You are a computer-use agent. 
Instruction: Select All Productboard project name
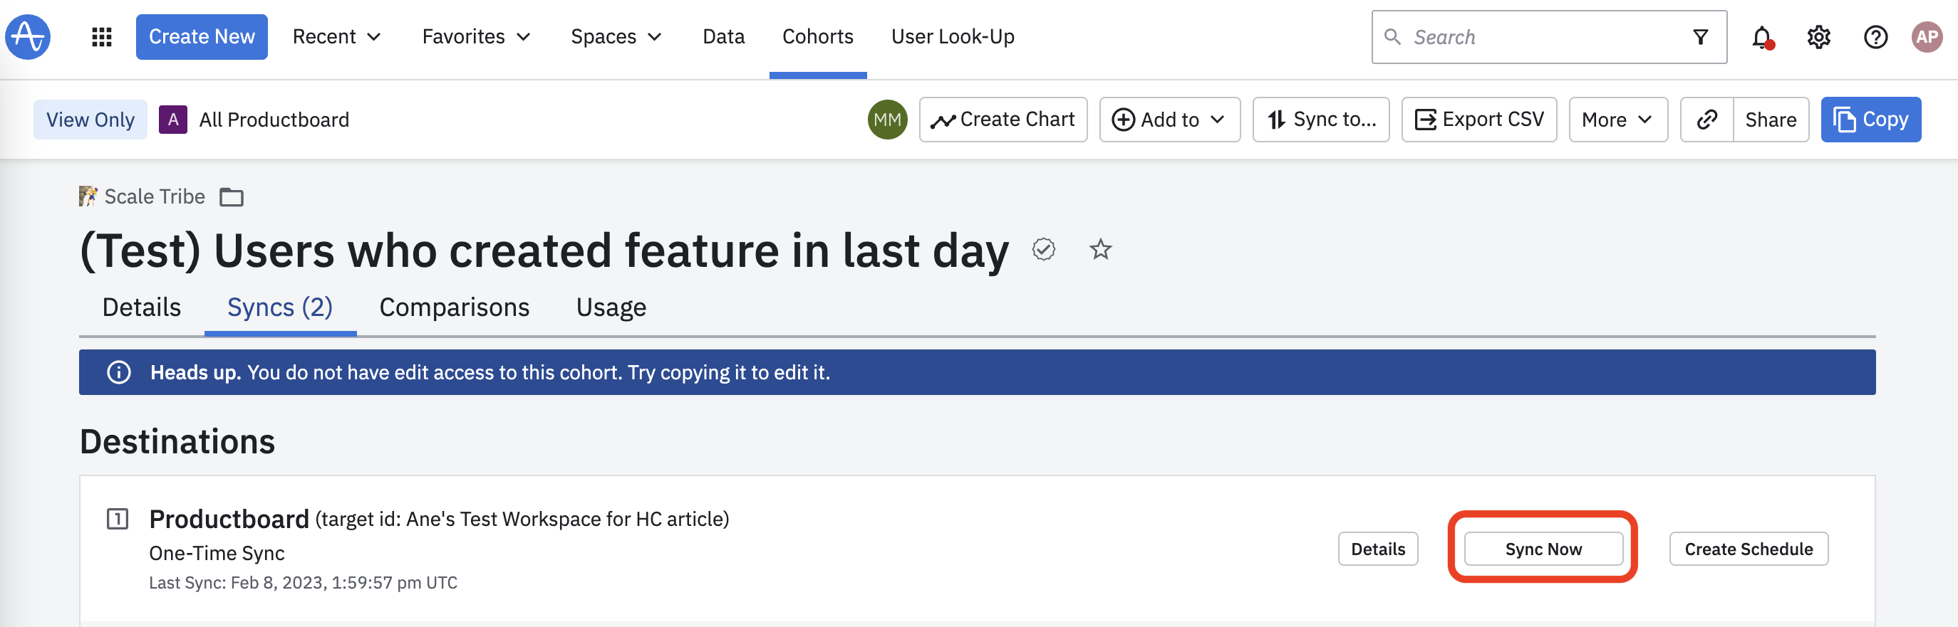(x=274, y=119)
